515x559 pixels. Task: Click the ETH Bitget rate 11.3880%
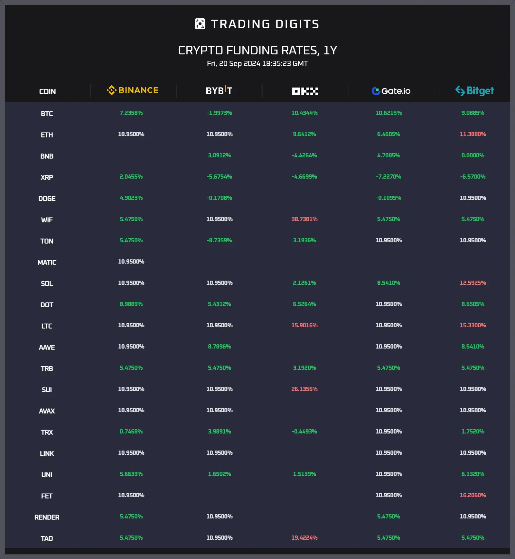(473, 134)
